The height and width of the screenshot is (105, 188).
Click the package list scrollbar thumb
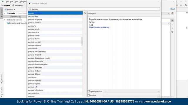tap(82, 41)
